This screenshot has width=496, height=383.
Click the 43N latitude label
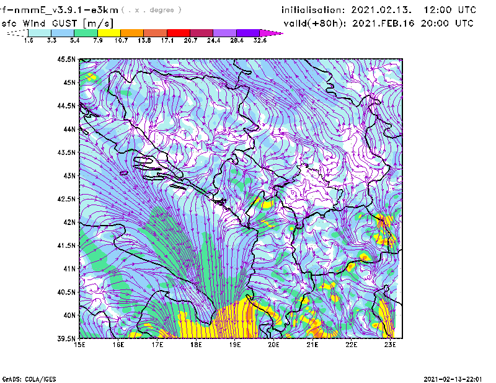tap(69, 175)
